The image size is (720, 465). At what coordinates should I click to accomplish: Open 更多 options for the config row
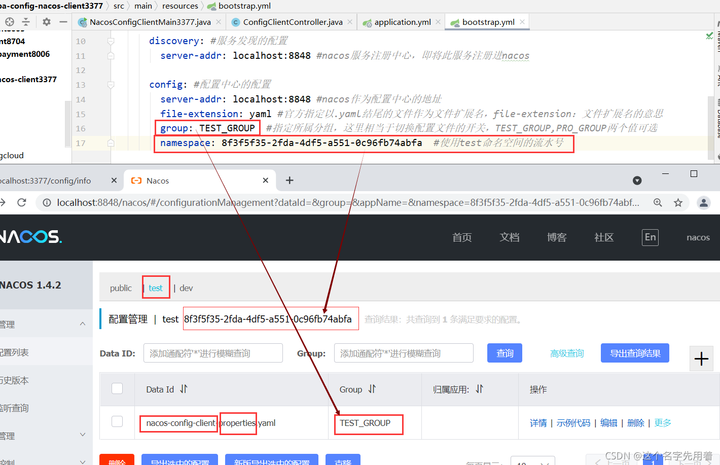click(663, 423)
